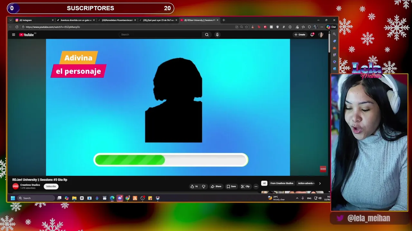Image resolution: width=412 pixels, height=231 pixels.
Task: Close the RDJavi University tab
Action: click(218, 20)
